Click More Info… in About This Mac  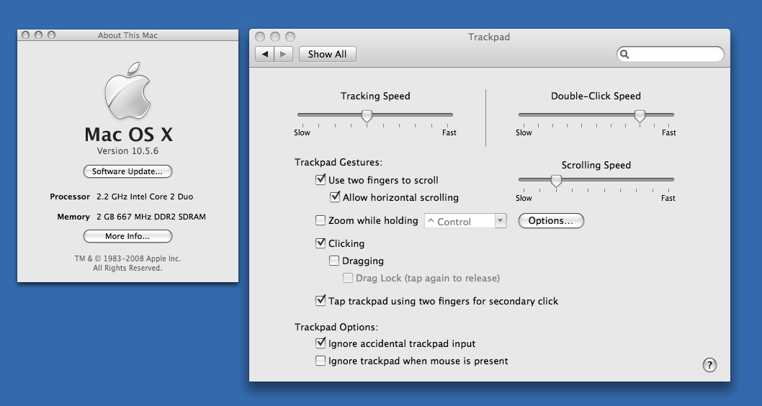(x=127, y=236)
